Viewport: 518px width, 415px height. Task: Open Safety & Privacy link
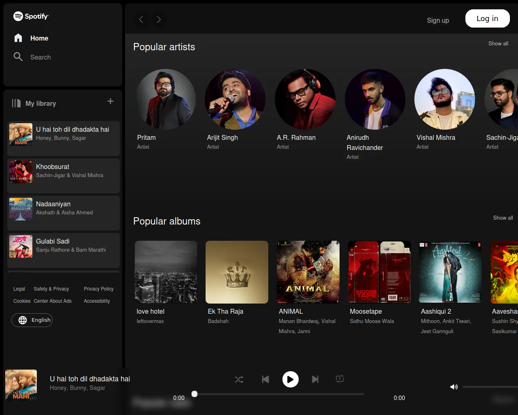coord(51,289)
